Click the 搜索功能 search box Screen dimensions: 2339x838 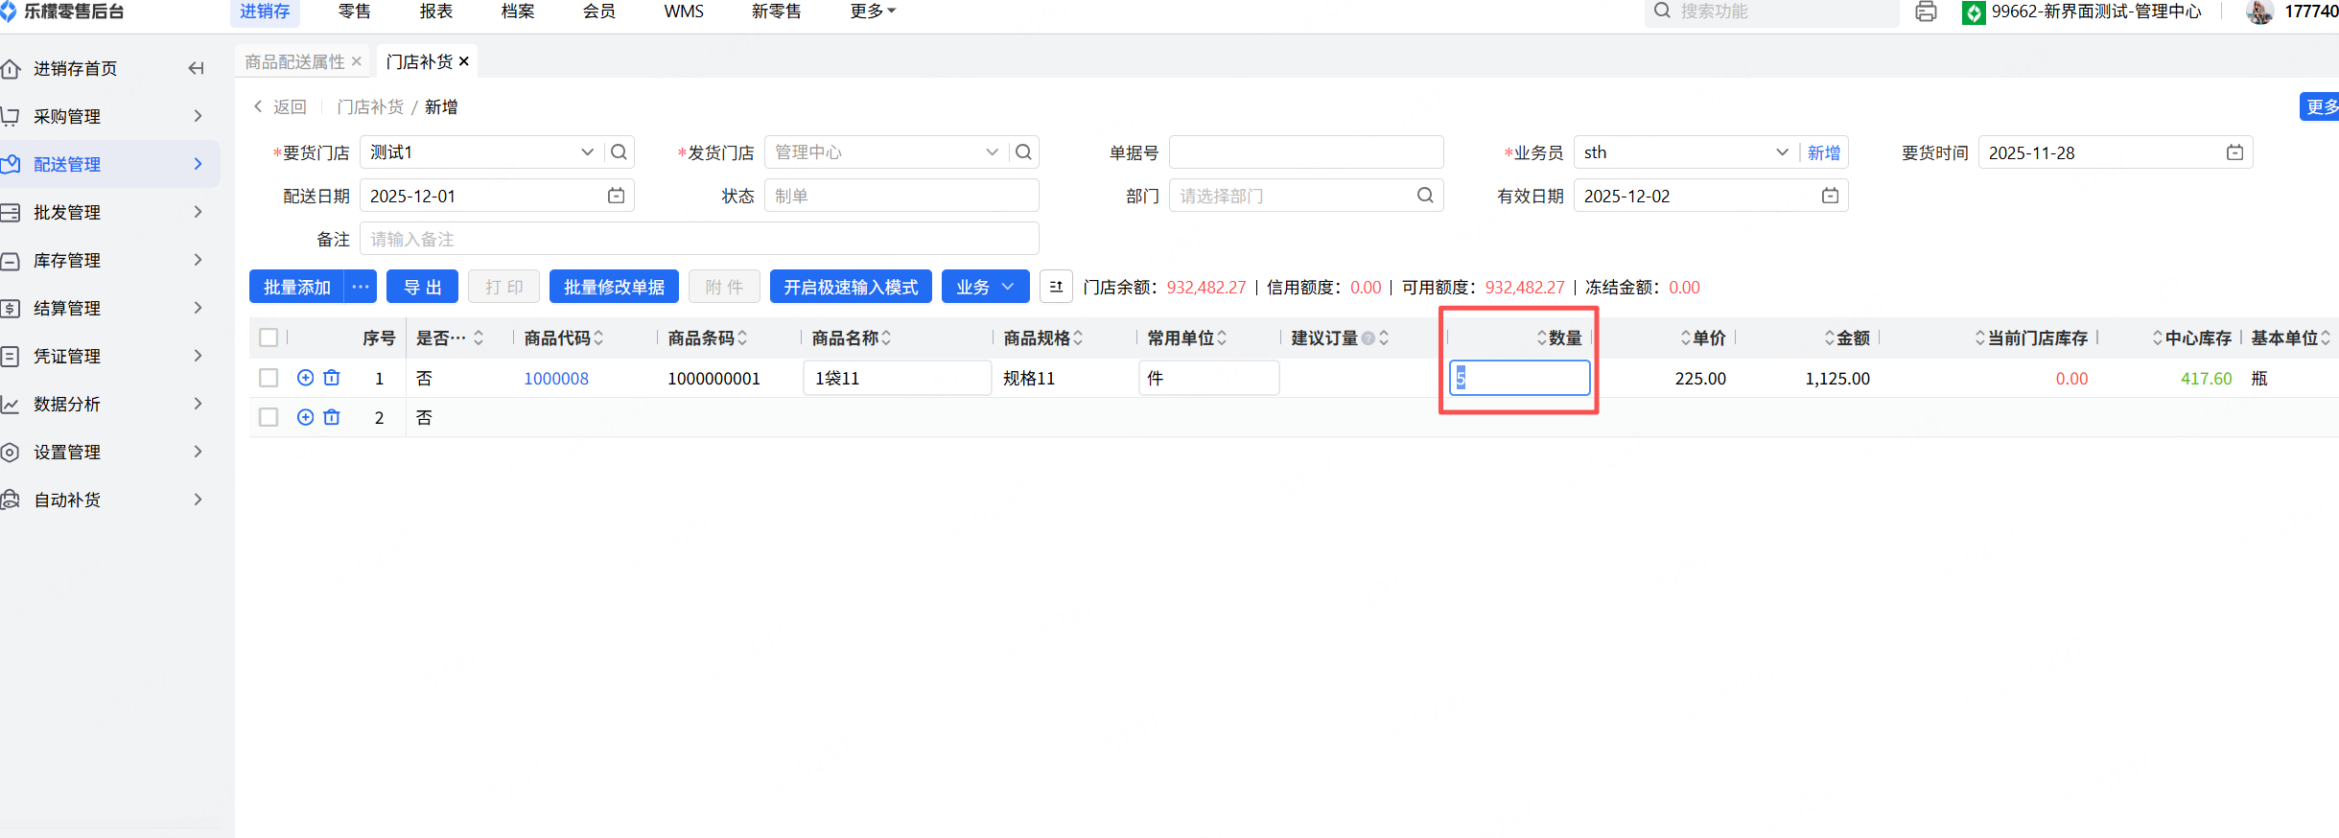(1772, 12)
